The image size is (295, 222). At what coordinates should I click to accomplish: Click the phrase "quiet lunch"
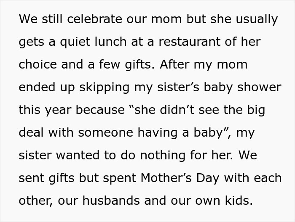(75, 42)
